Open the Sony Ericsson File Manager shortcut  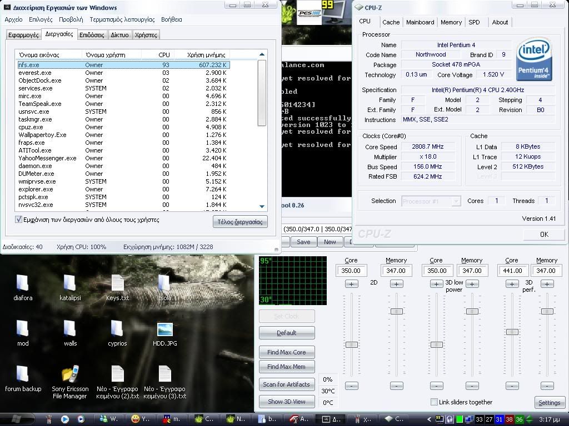(x=69, y=375)
